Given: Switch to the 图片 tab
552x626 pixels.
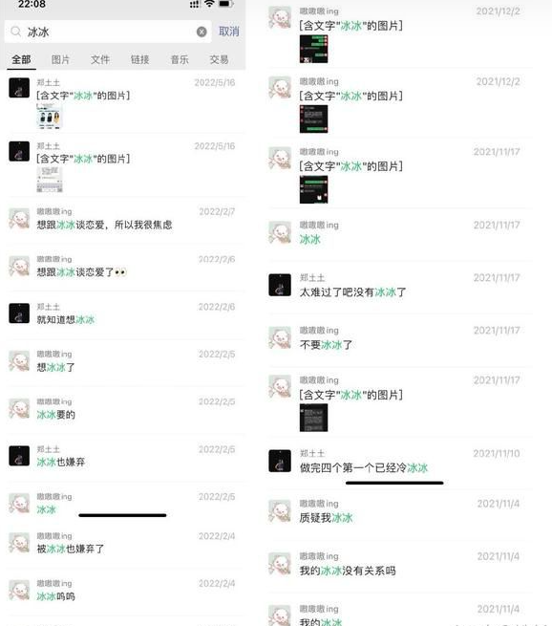Looking at the screenshot, I should point(60,60).
